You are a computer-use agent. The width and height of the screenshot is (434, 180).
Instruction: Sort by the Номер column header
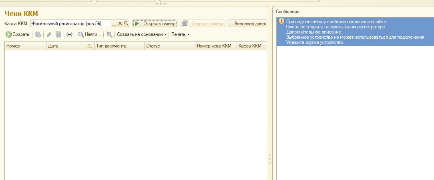26,46
